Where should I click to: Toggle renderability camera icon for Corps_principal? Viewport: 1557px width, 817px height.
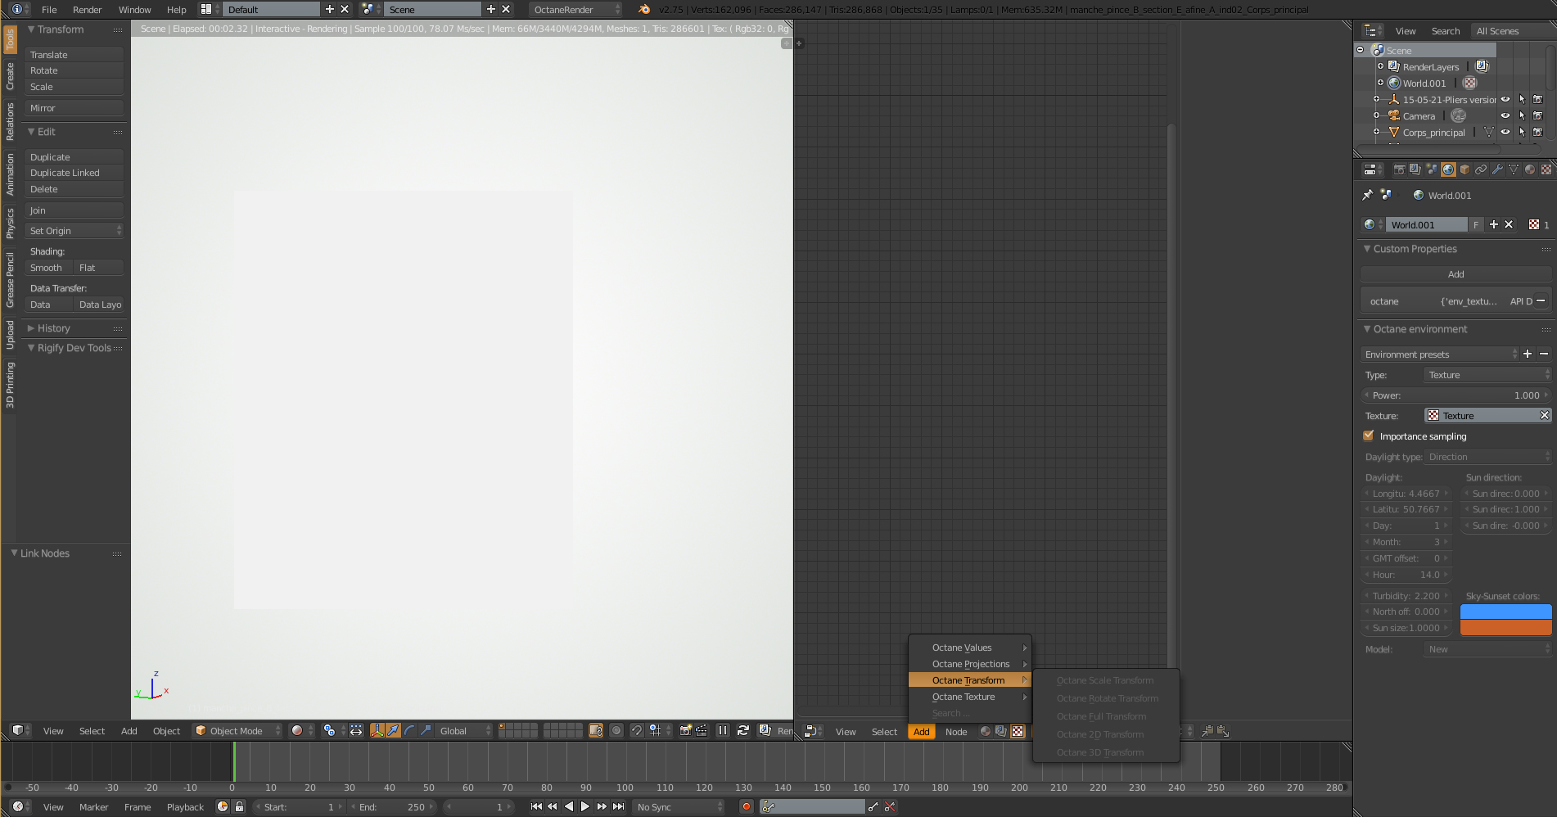pyautogui.click(x=1537, y=132)
